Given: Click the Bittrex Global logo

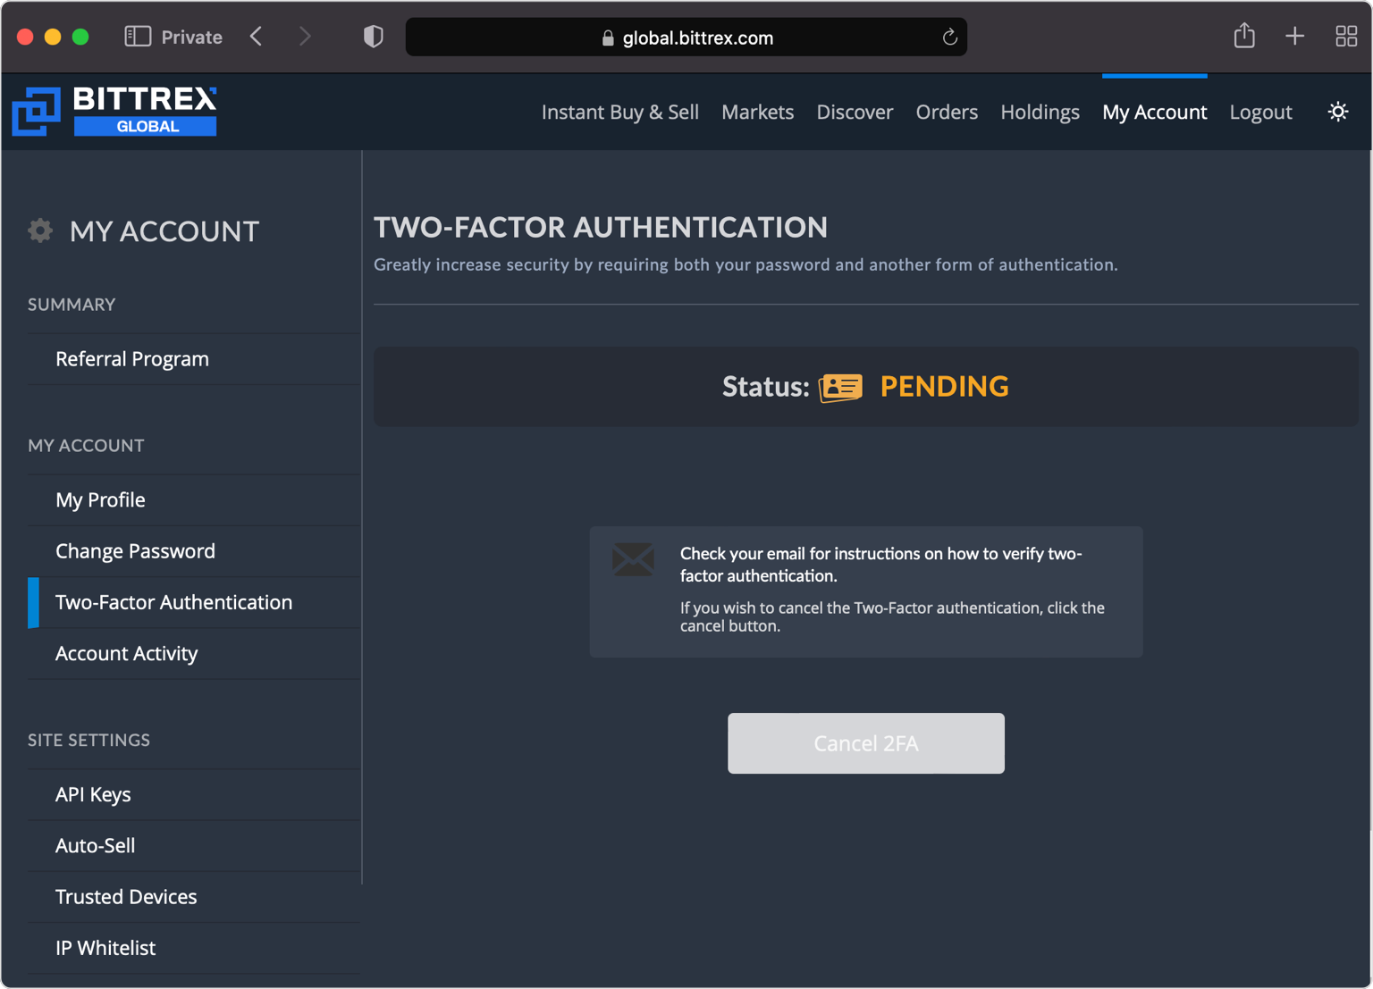Looking at the screenshot, I should (114, 112).
